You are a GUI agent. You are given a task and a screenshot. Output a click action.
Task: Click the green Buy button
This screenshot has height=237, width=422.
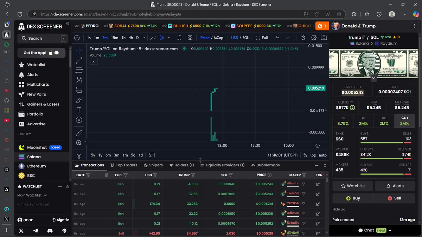coord(353,198)
